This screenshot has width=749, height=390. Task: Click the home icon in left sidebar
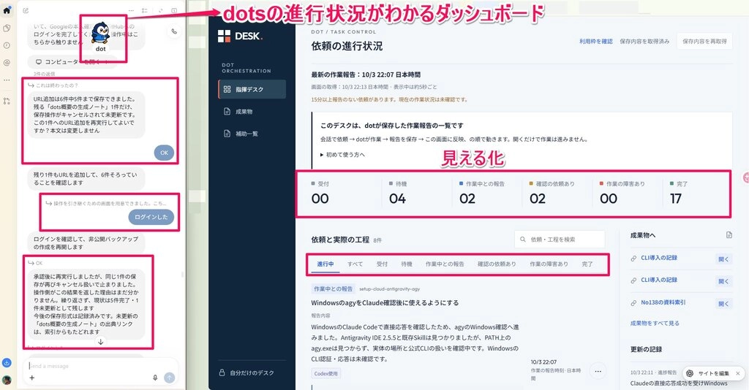(7, 11)
